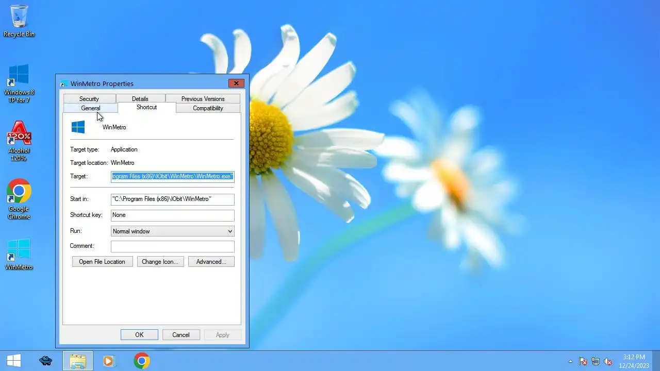Launch Chrome from the taskbar
Viewport: 660px width, 371px height.
tap(142, 361)
